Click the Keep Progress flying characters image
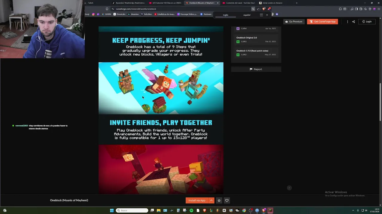The height and width of the screenshot is (214, 382). tap(161, 88)
